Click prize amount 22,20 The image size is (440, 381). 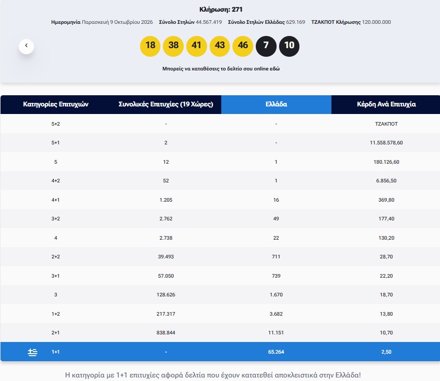386,276
